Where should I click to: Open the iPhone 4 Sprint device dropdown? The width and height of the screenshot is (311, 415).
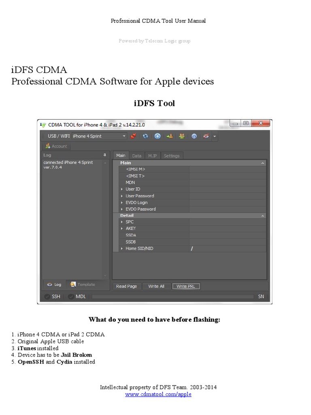[x=100, y=136]
